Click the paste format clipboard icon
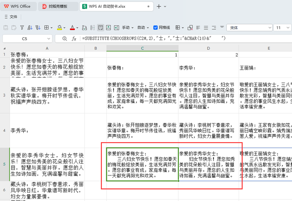 click(x=14, y=28)
